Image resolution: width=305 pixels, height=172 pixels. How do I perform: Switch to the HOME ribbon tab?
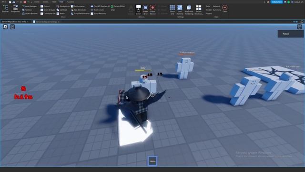(x=37, y=2)
